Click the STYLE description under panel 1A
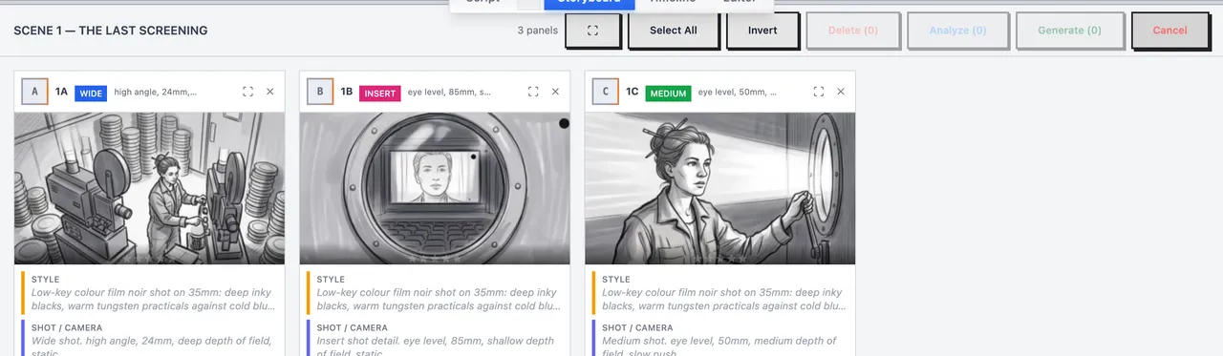The width and height of the screenshot is (1223, 356). point(153,300)
